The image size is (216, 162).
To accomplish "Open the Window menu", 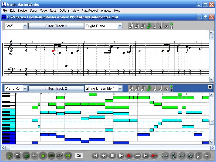I will pos(106,11).
